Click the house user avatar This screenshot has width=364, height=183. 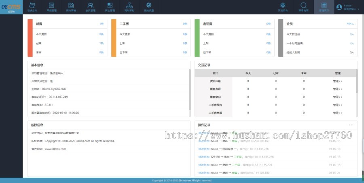(x=339, y=7)
